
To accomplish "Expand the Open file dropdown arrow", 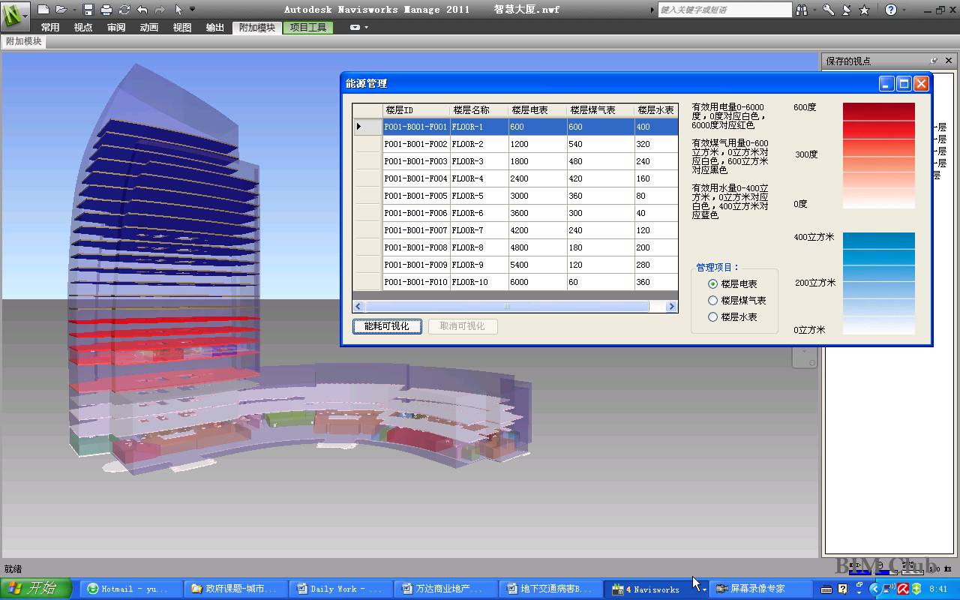I will (74, 10).
